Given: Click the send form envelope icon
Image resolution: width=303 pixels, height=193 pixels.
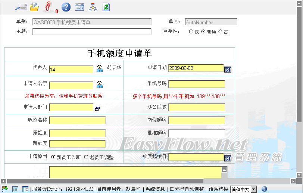Looking at the screenshot, I should 21,7.
